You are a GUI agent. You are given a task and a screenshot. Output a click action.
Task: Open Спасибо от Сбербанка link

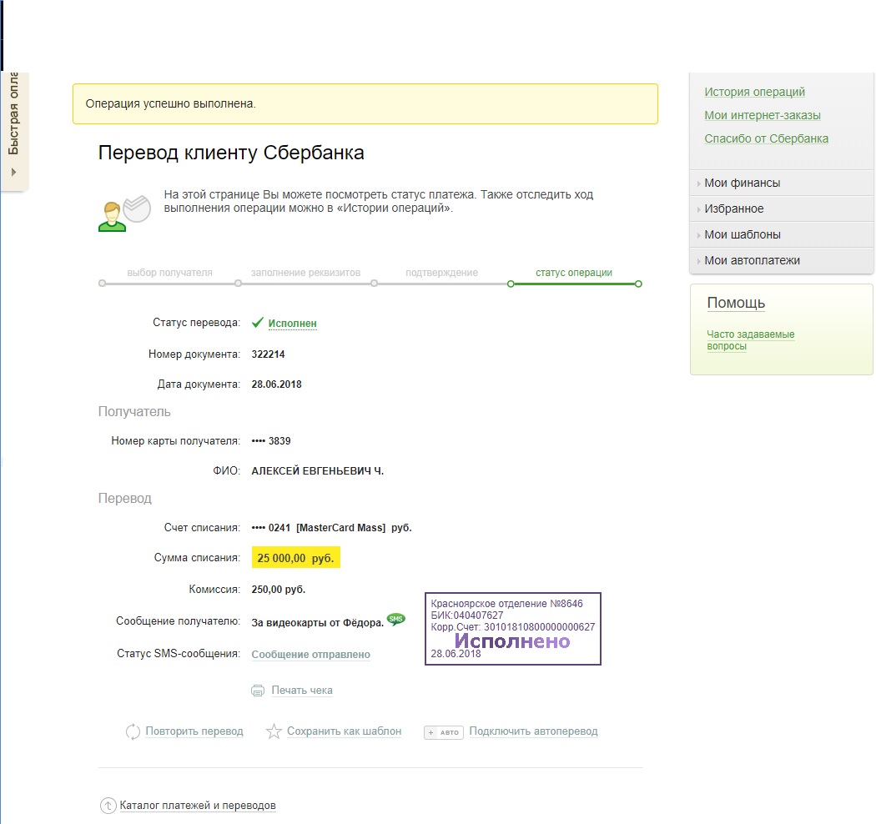point(766,138)
